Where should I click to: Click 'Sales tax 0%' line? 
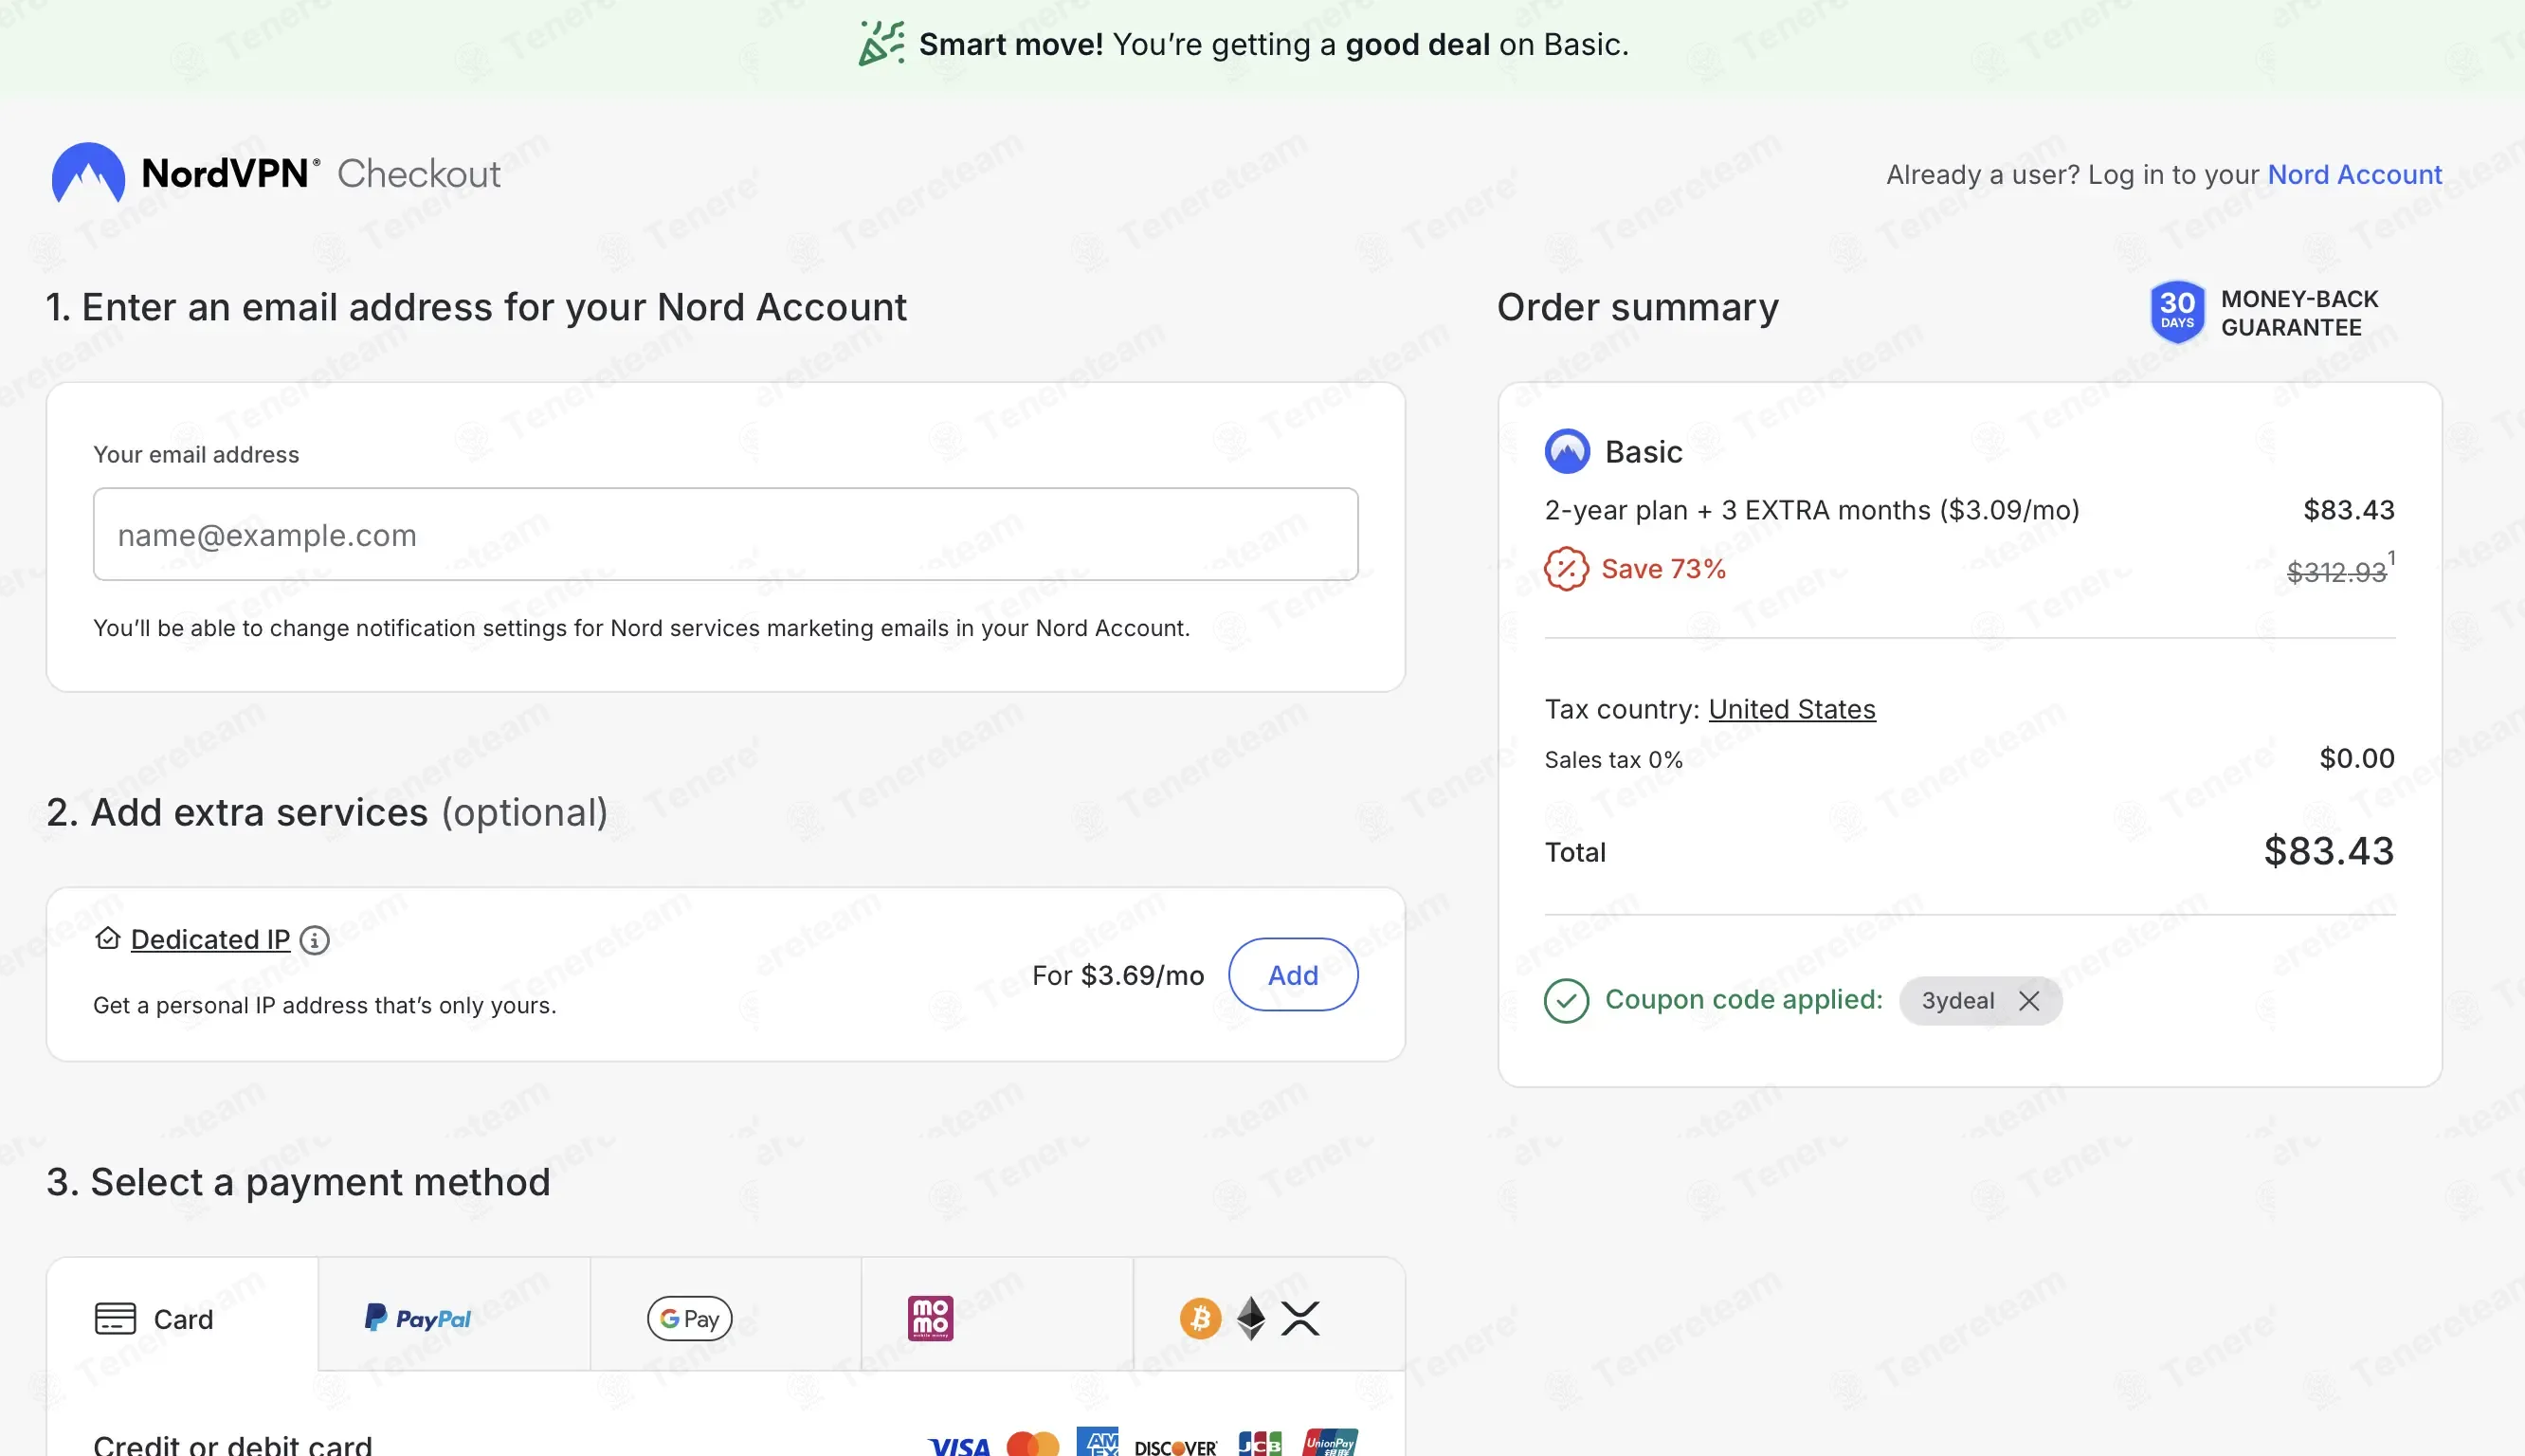pos(1613,760)
